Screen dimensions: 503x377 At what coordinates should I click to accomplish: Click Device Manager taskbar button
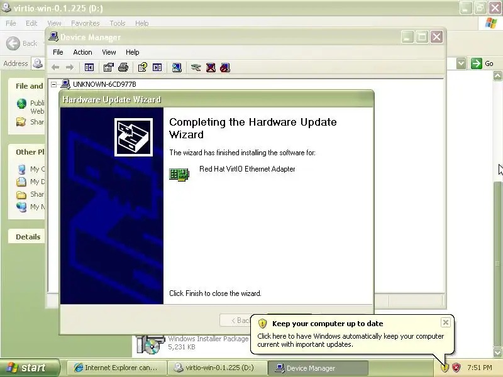tap(318, 368)
